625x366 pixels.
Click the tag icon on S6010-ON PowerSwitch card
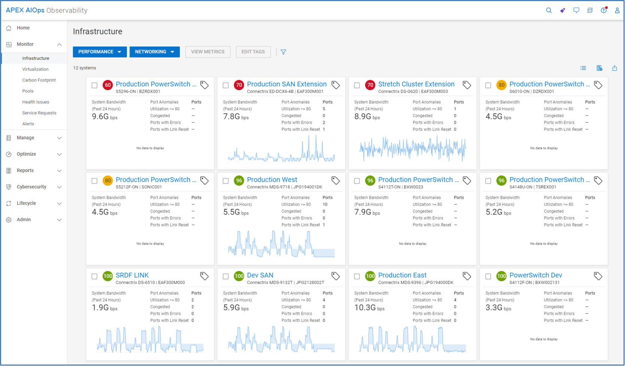tap(598, 85)
